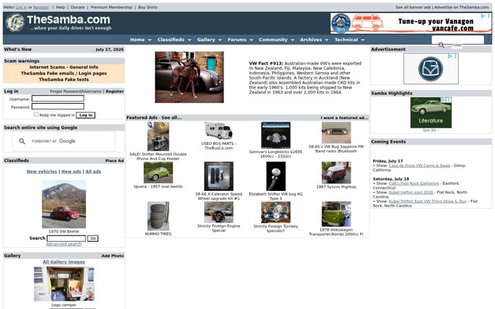The height and width of the screenshot is (309, 495).
Task: Click the circular logo in the Advertisement panel
Action: tap(430, 69)
